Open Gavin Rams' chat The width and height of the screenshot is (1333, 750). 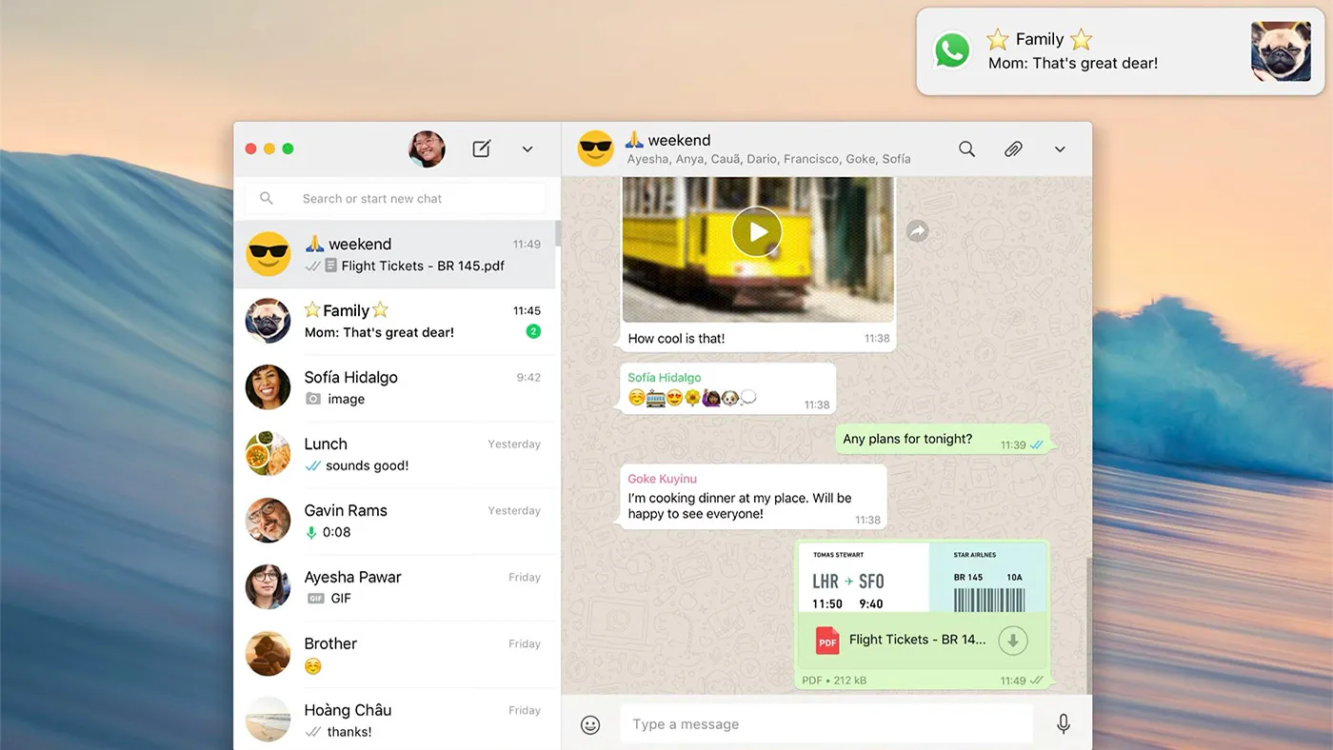tap(395, 522)
